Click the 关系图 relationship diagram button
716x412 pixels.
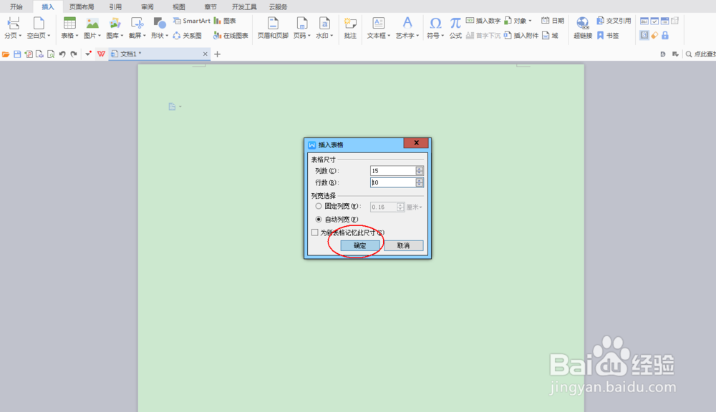(187, 35)
